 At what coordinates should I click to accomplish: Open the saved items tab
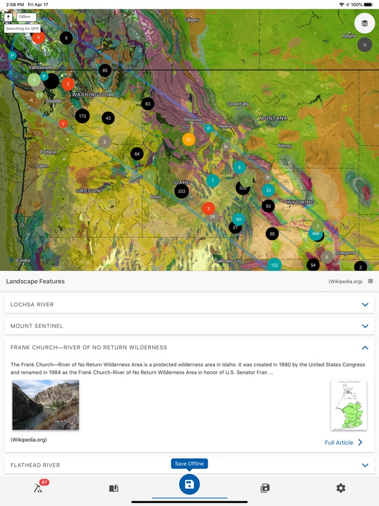click(x=265, y=488)
